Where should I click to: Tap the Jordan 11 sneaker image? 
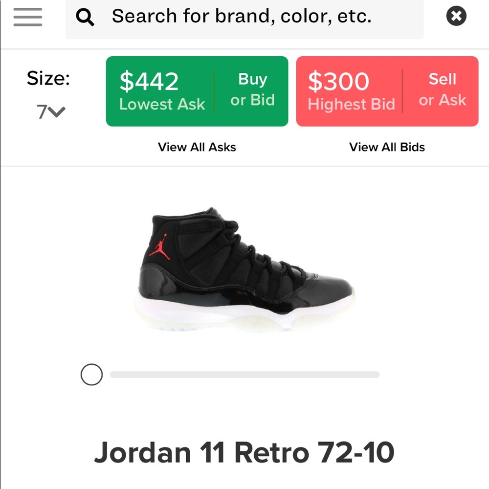[x=245, y=270]
